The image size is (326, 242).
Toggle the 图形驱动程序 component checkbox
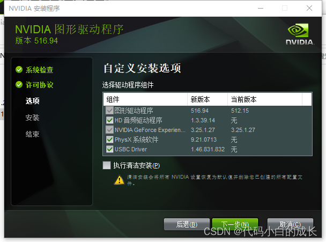click(109, 111)
